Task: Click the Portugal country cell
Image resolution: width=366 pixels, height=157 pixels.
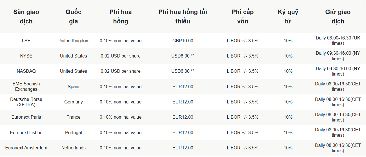Action: (x=74, y=132)
